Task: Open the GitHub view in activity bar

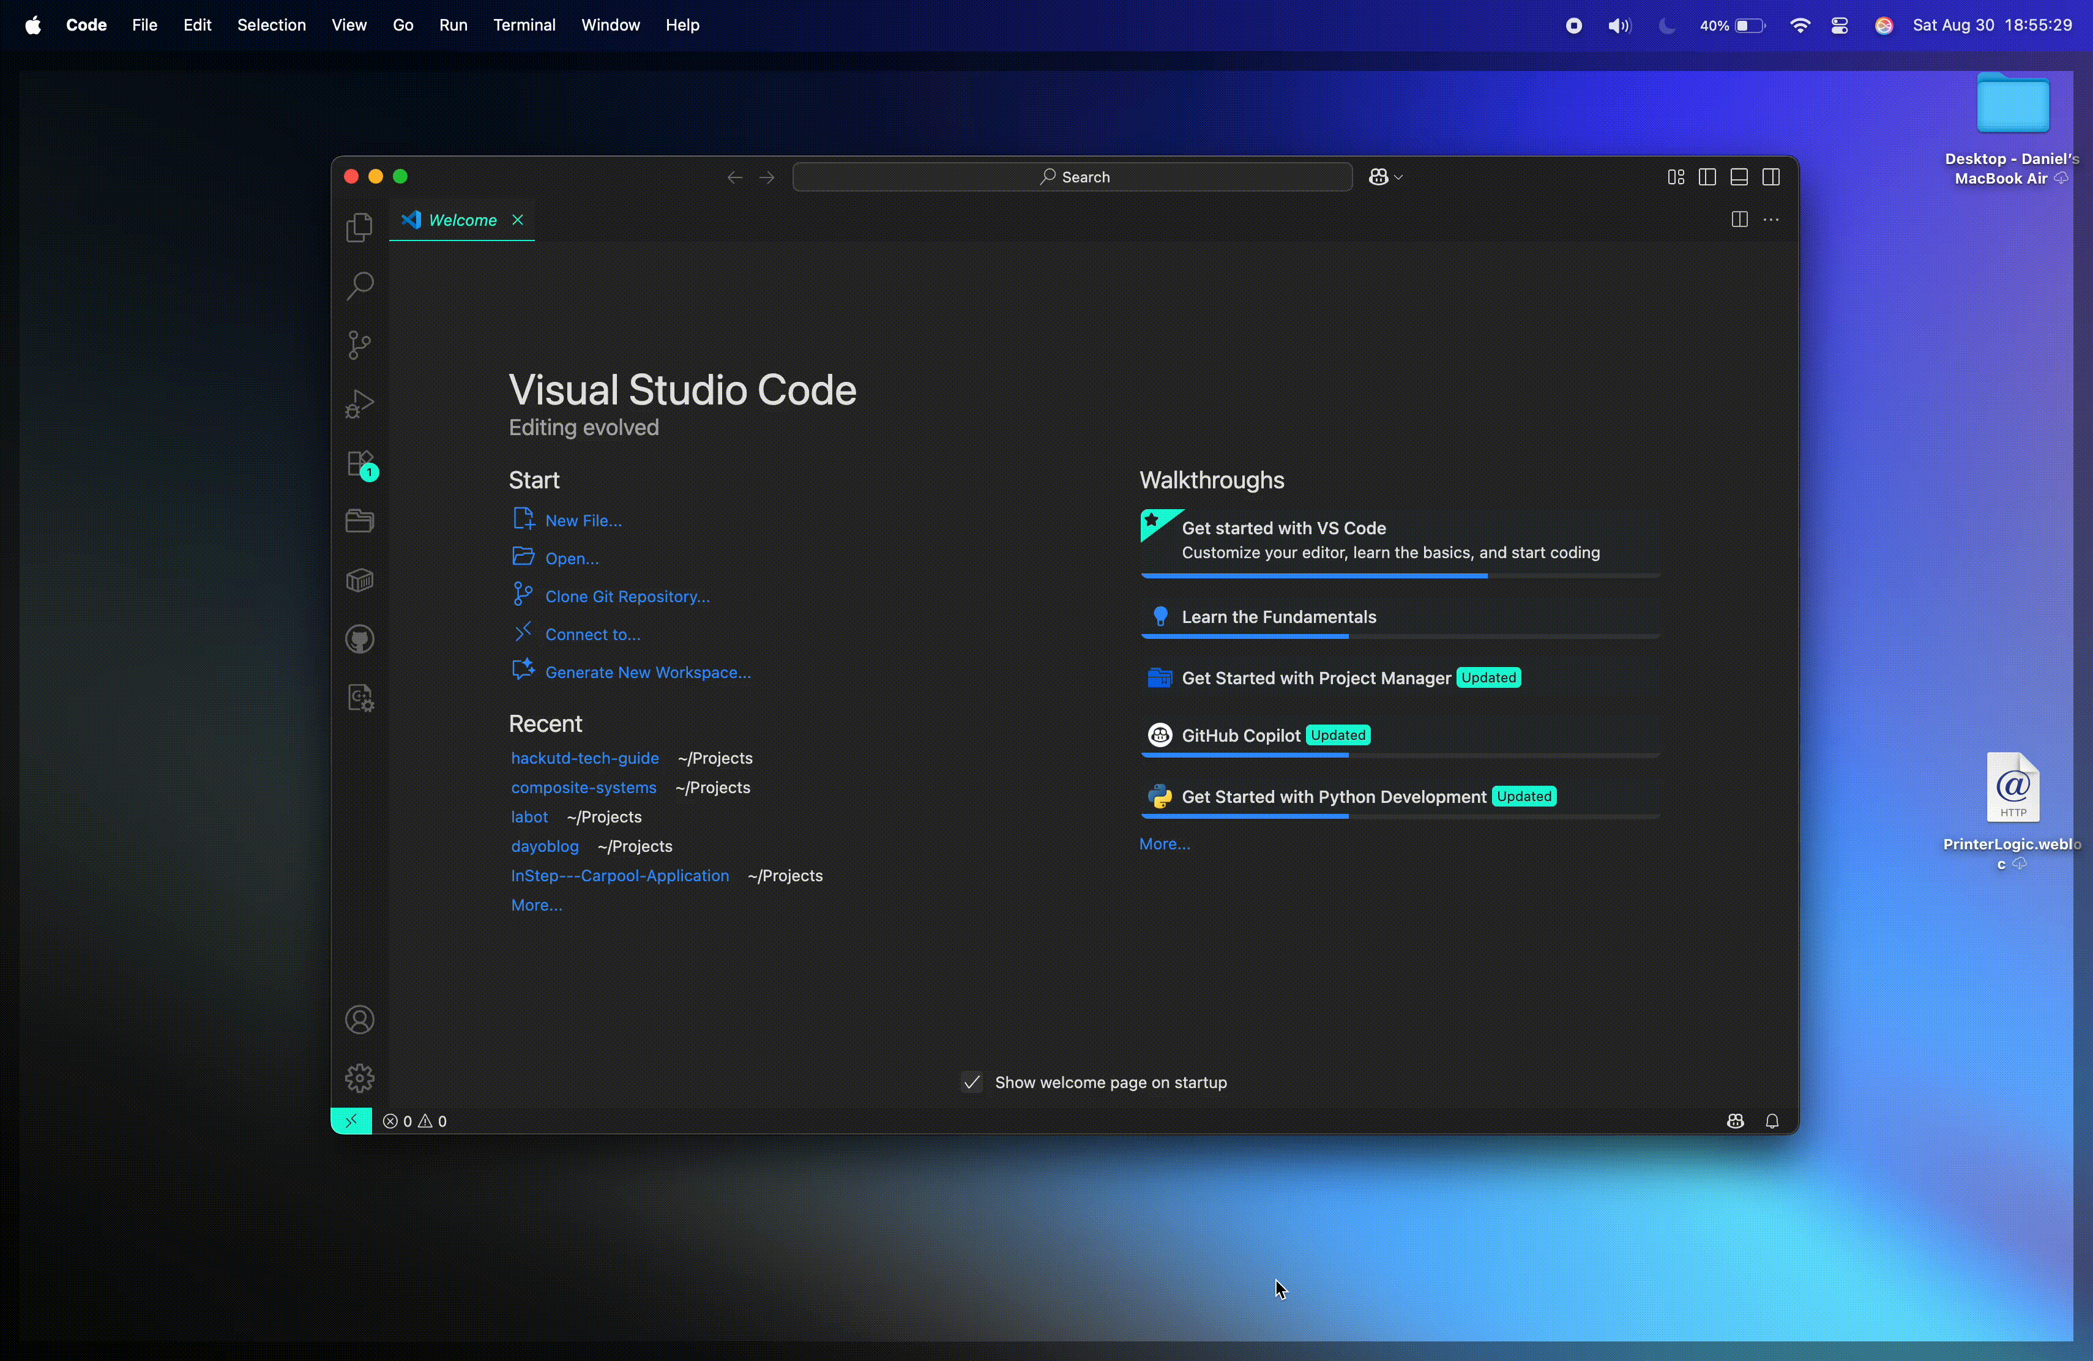Action: coord(360,639)
